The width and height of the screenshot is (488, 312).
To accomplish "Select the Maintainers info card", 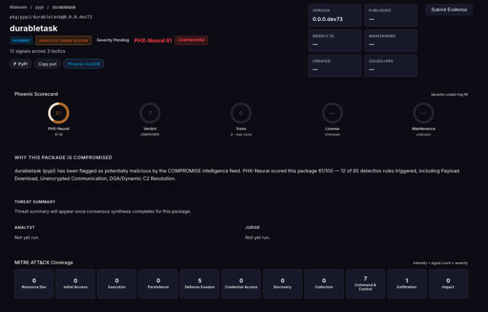I will point(391,40).
